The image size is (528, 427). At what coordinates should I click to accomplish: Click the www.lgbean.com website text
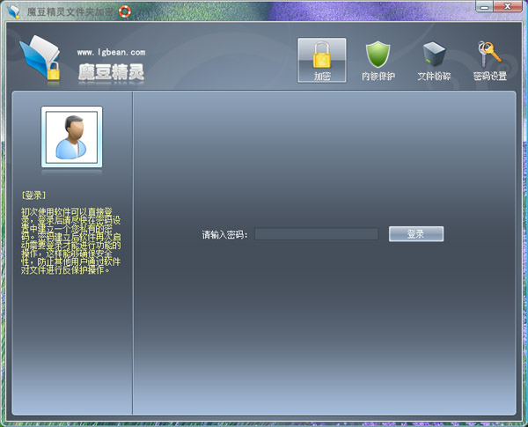(x=111, y=52)
